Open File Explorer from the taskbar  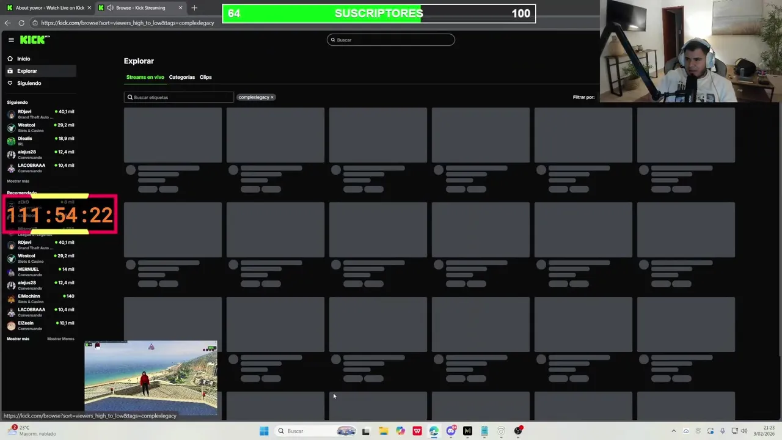tap(383, 431)
